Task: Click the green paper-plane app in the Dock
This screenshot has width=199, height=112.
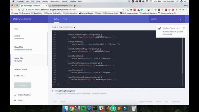Action: point(113,108)
